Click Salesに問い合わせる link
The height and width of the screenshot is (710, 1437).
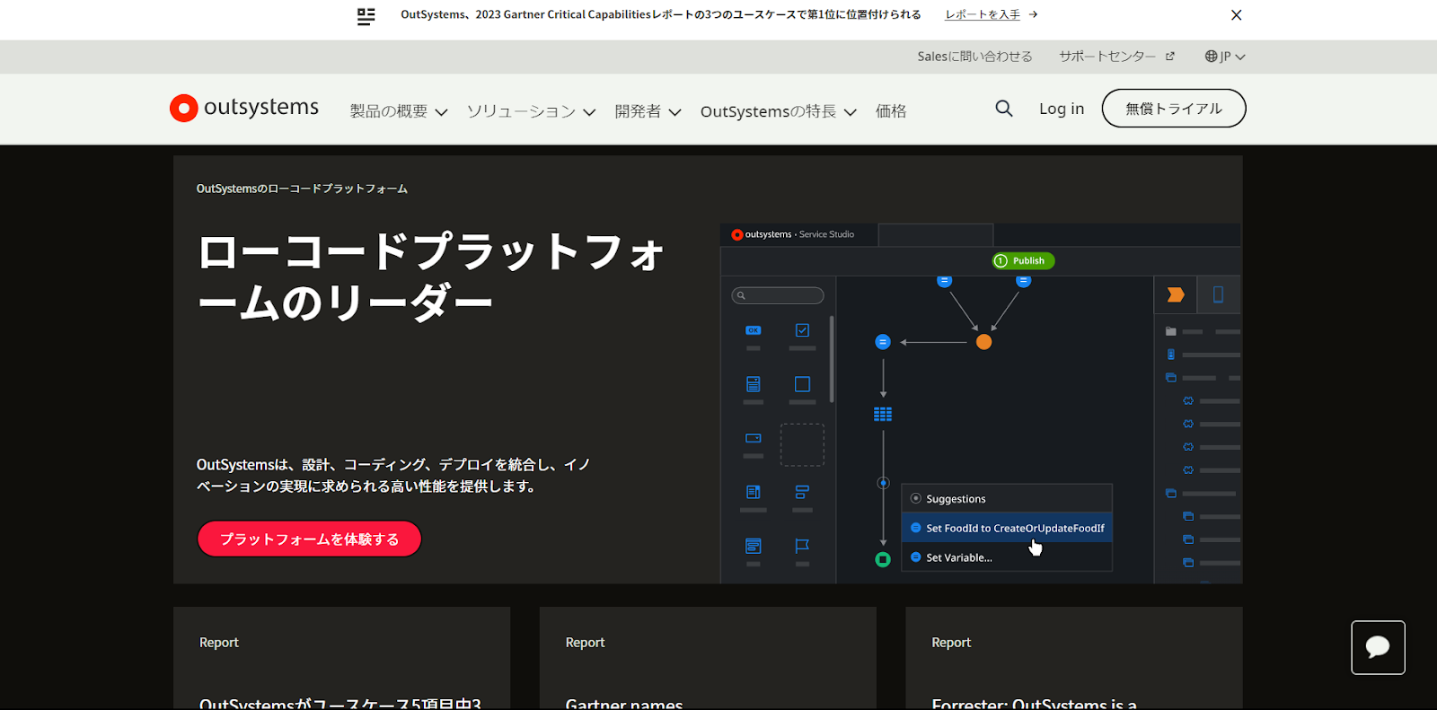point(974,57)
